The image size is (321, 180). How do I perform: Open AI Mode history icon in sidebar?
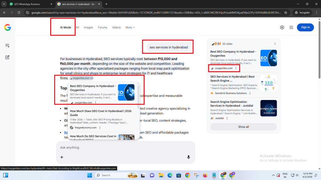[x=8, y=46]
